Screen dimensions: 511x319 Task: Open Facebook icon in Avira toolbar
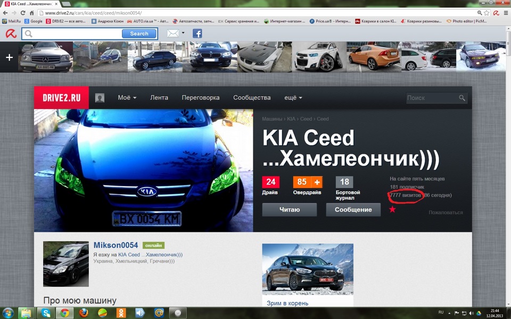coord(197,33)
